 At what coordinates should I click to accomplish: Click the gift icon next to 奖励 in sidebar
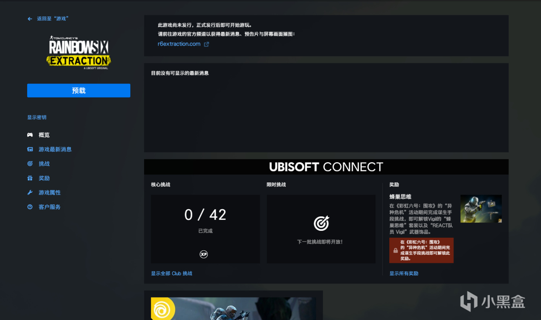[x=30, y=178]
